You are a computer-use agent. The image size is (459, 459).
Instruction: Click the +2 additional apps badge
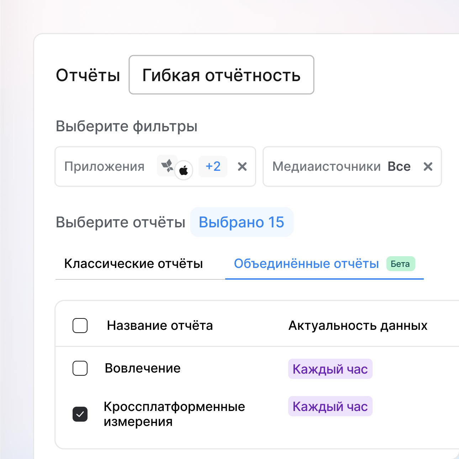[x=213, y=167]
